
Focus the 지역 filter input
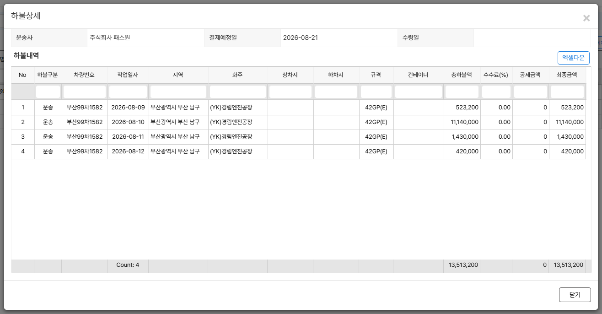pyautogui.click(x=178, y=92)
